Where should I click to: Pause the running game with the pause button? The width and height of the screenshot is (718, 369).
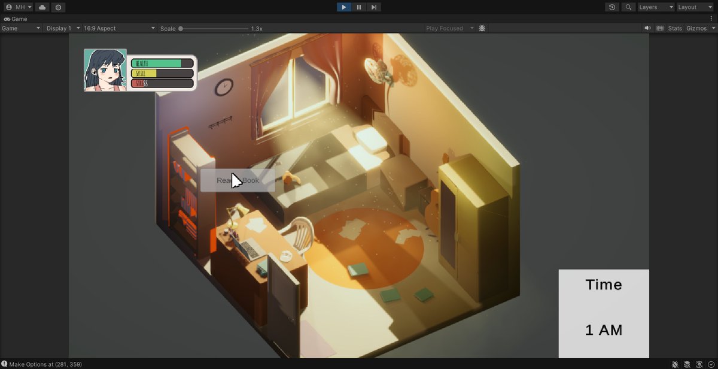(x=358, y=7)
